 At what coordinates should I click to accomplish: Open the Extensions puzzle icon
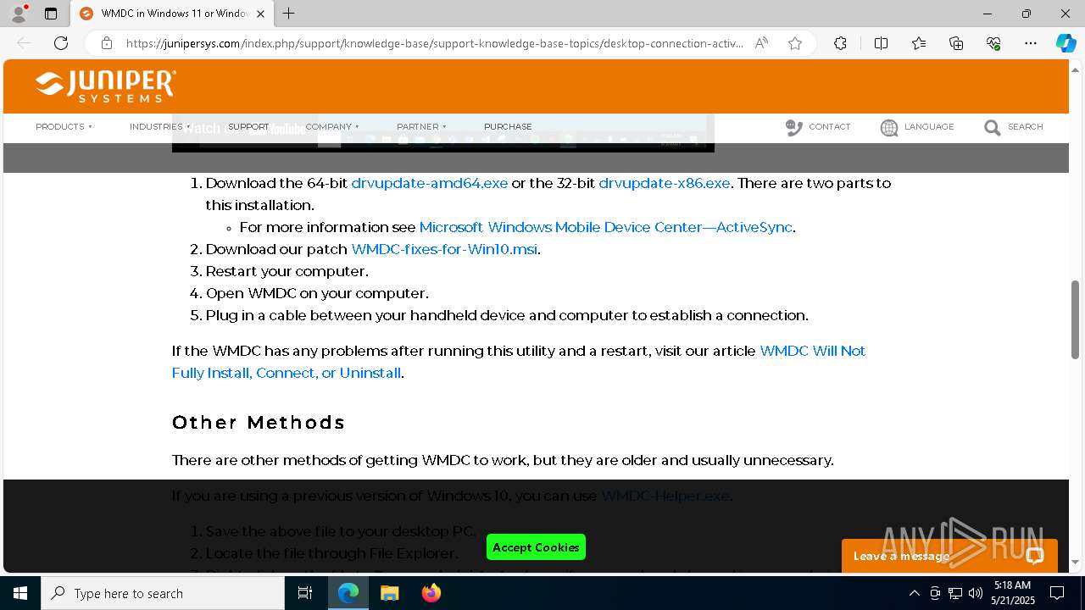(840, 43)
